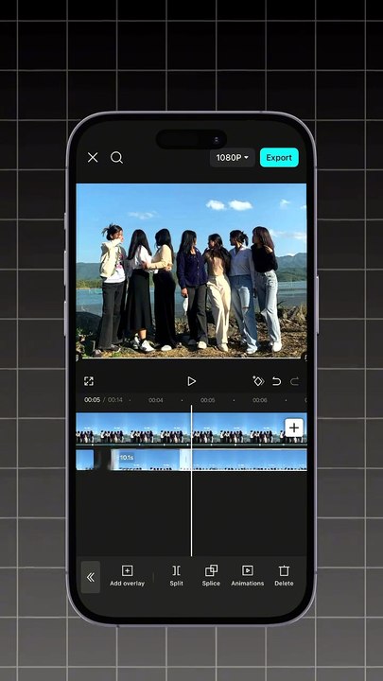Click the 00:05 current time readout
The width and height of the screenshot is (383, 681).
[x=92, y=400]
